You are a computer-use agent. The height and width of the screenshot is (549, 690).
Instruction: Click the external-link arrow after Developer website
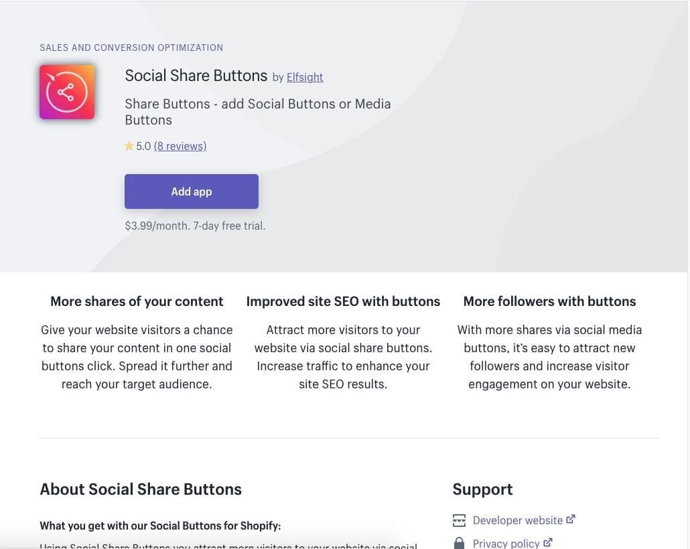571,520
